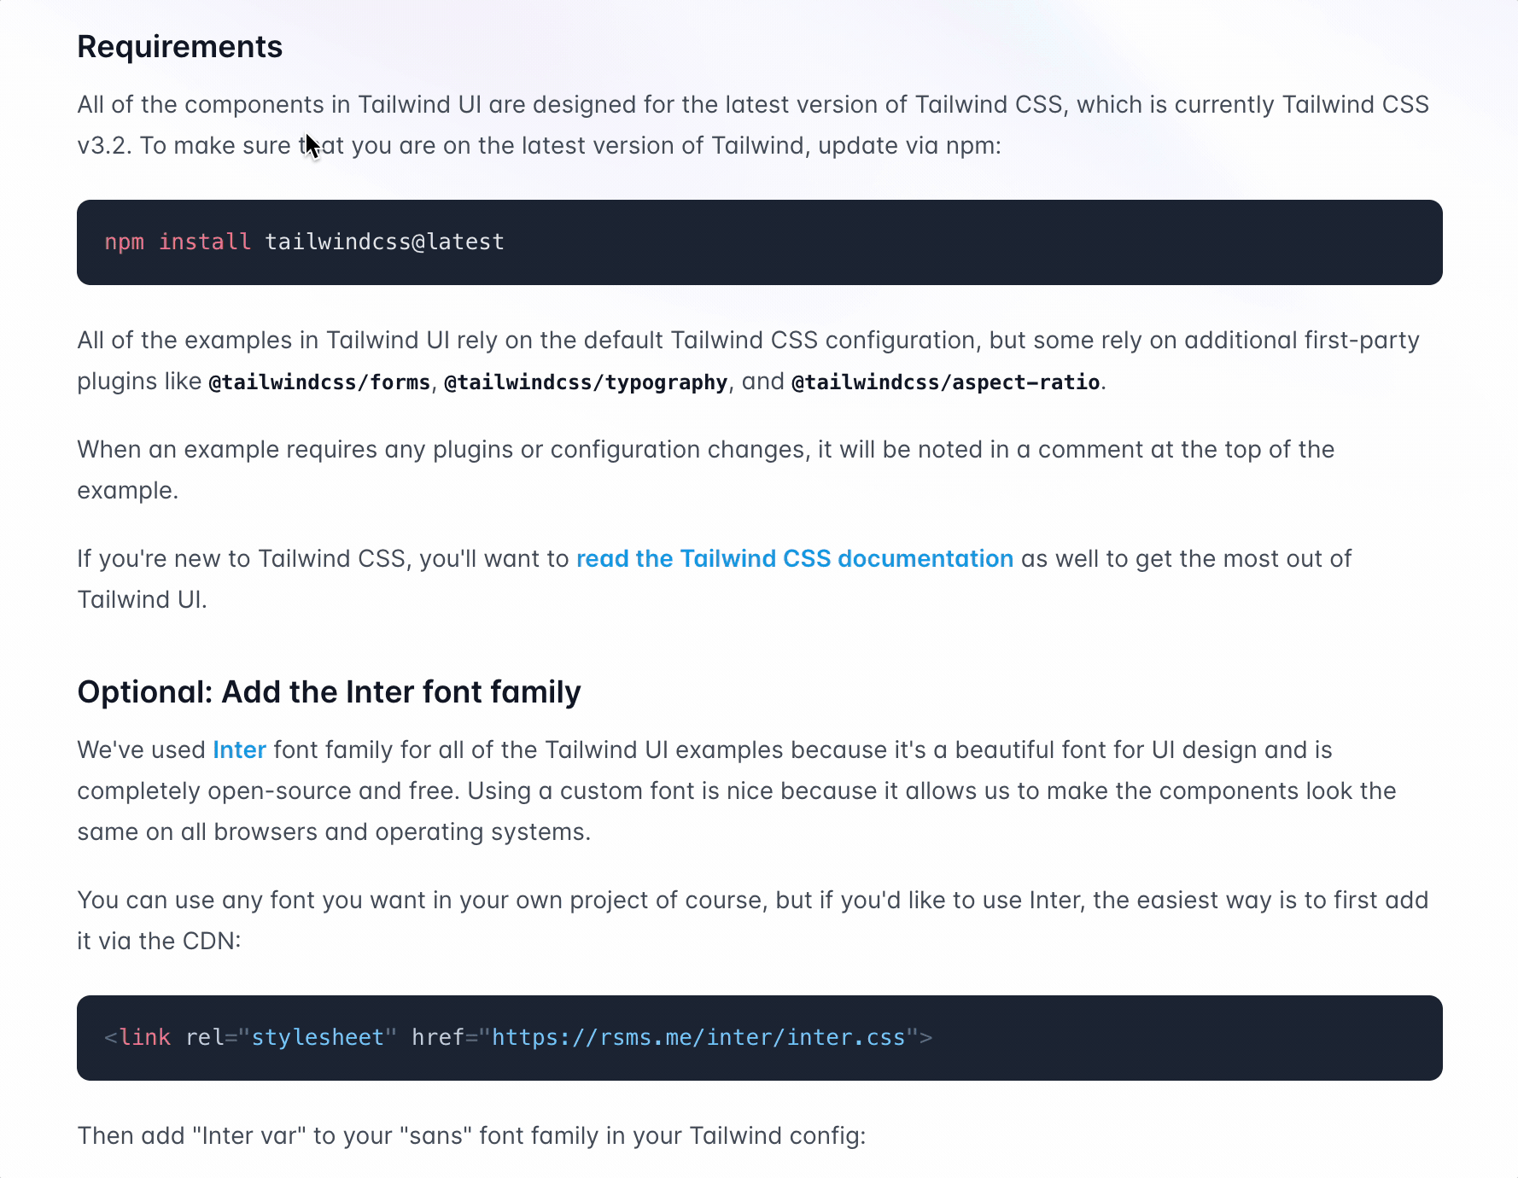Click the paragraph starting 'You can use any font'
Viewport: 1518px width, 1178px height.
751,901
